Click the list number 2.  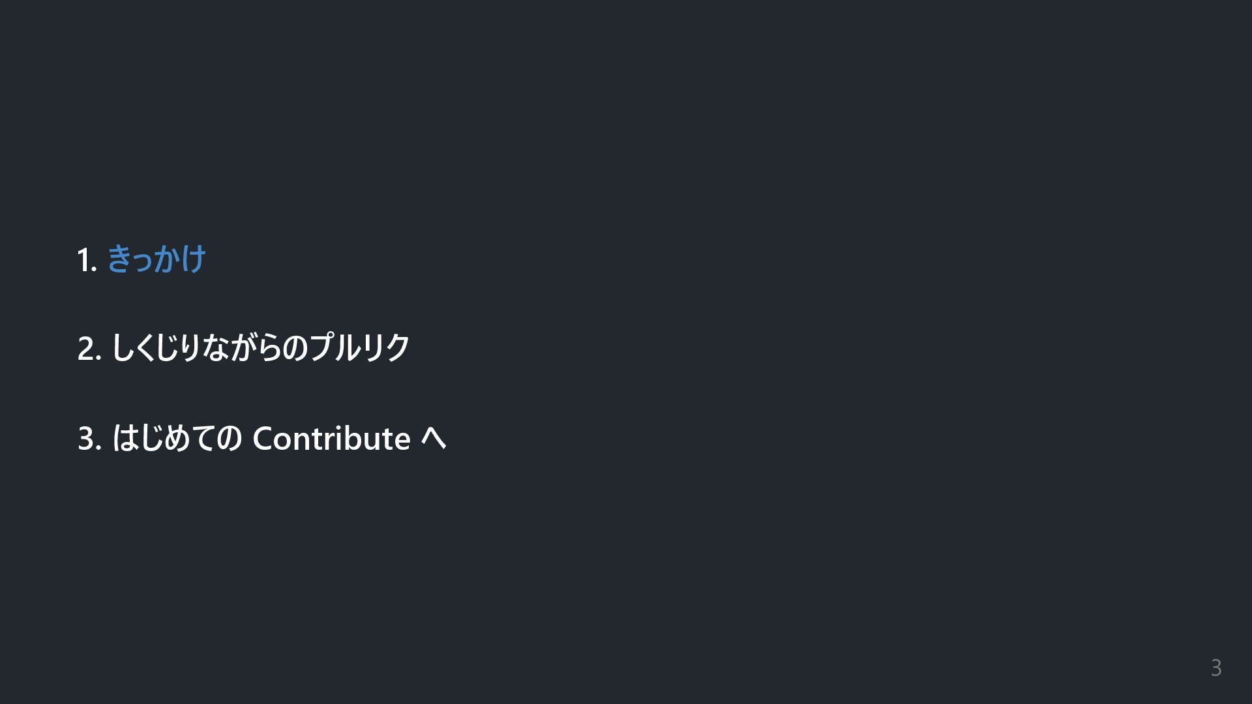coord(89,349)
